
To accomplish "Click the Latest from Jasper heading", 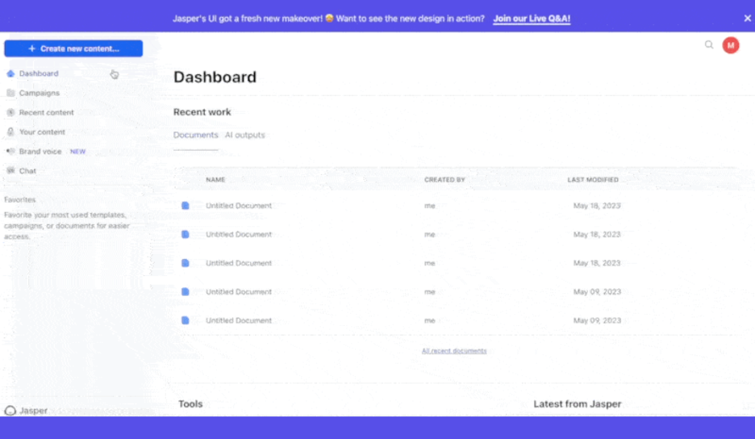I will 578,403.
